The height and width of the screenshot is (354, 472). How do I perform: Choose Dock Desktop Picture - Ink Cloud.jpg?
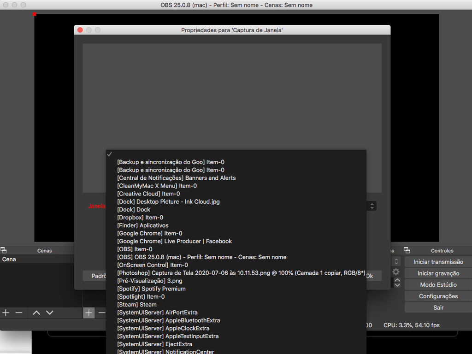[236, 202]
